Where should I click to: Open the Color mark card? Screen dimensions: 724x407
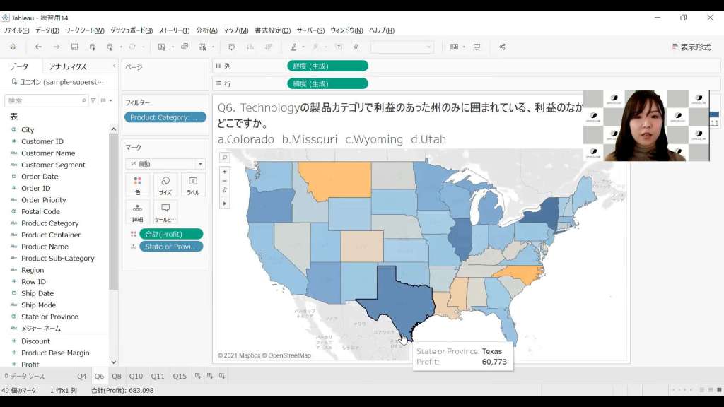(x=138, y=186)
